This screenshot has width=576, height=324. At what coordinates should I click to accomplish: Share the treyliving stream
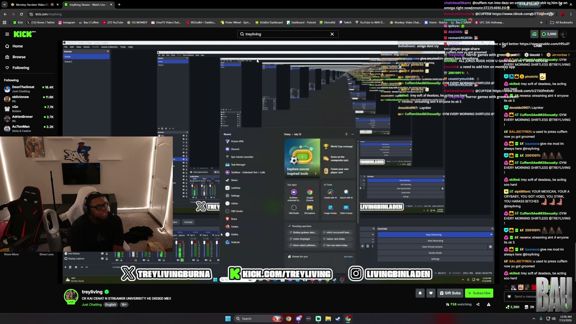[478, 304]
